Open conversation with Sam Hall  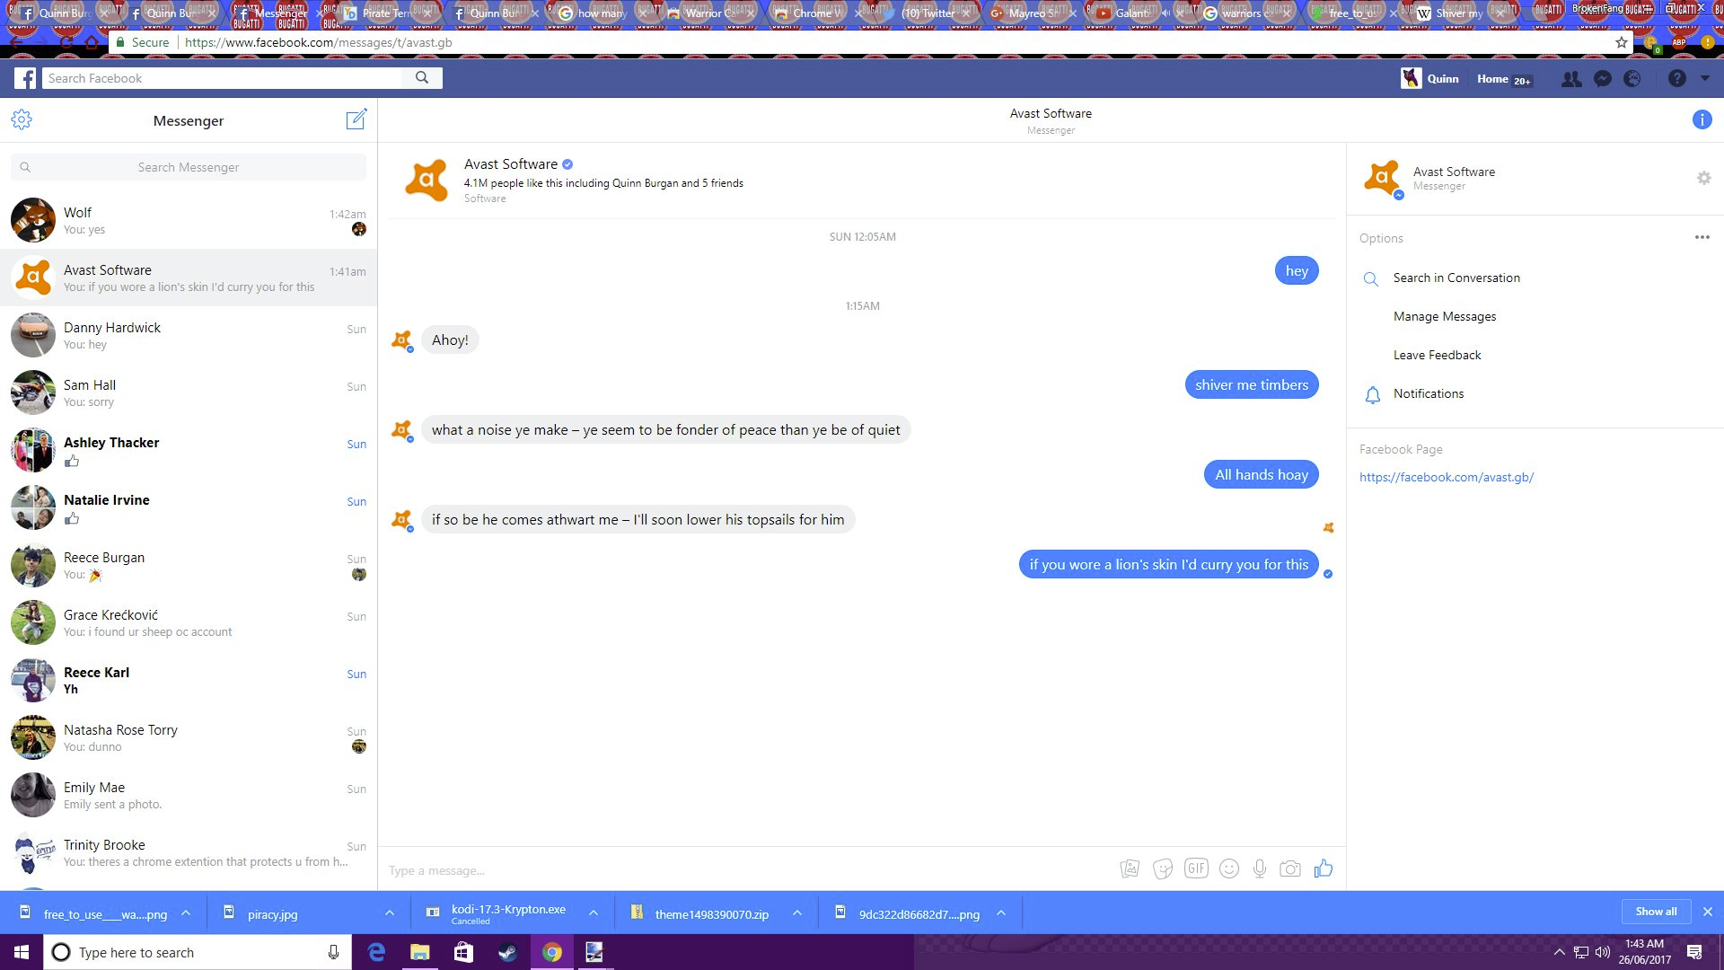(x=189, y=392)
